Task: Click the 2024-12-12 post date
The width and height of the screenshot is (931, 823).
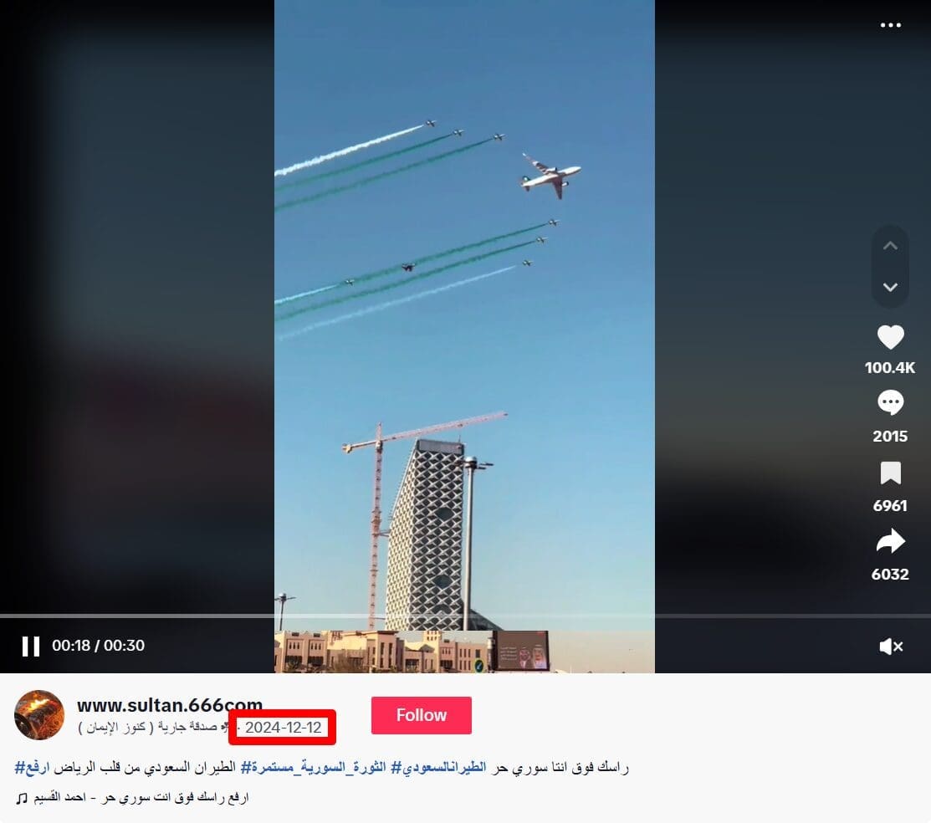Action: 284,728
